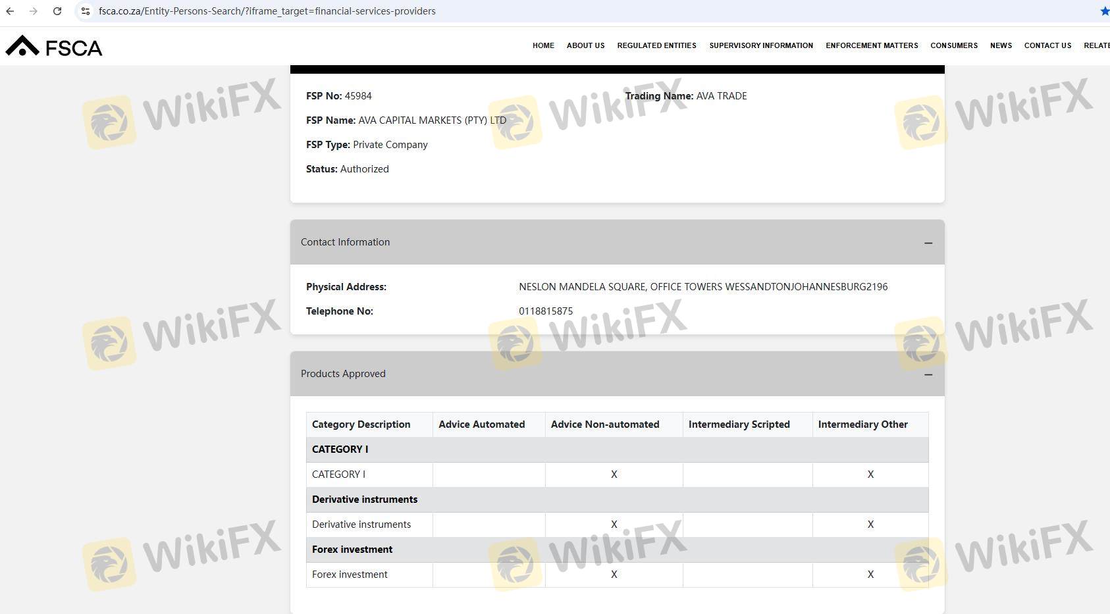Go to the News page
Screen dimensions: 1110x614
1001,45
